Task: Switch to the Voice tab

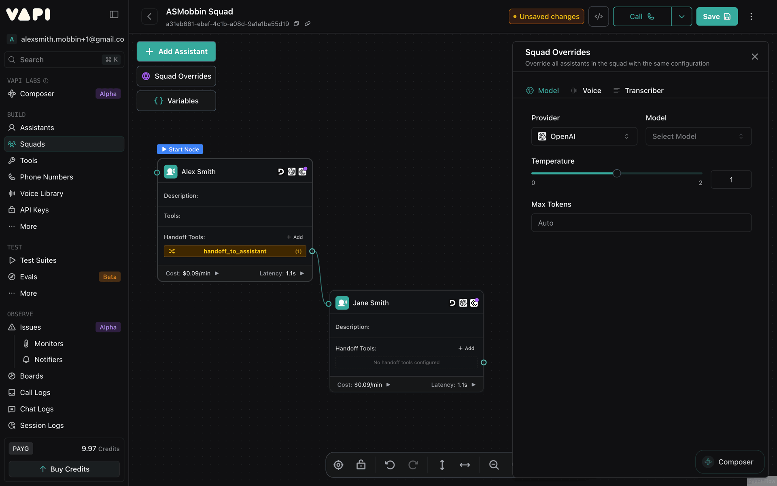Action: pos(586,91)
